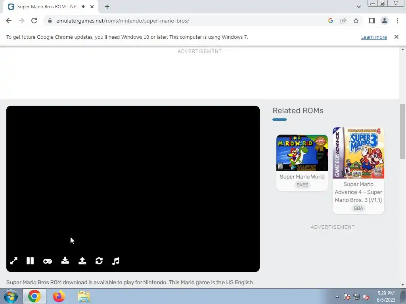The height and width of the screenshot is (304, 406).
Task: Click the SNES platform tag
Action: pos(302,185)
